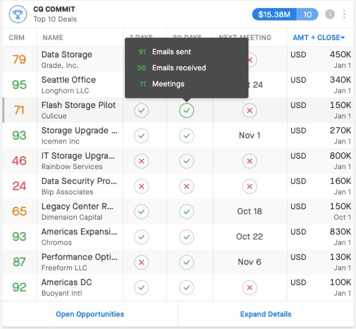Sort by the AMT + CLOSE dropdown
The height and width of the screenshot is (329, 356).
tap(319, 38)
